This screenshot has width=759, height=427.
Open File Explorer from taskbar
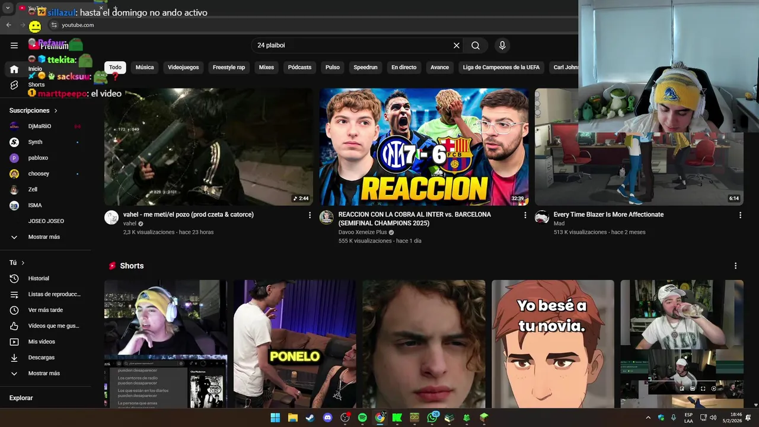292,418
